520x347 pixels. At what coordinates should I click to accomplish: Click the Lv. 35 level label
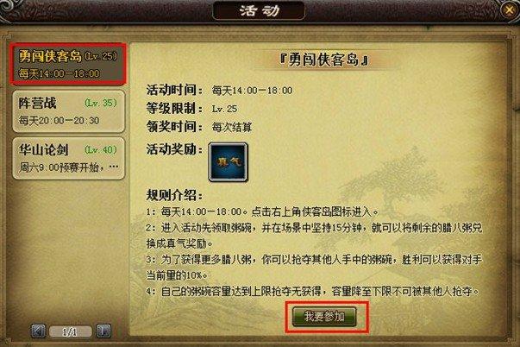tap(101, 103)
